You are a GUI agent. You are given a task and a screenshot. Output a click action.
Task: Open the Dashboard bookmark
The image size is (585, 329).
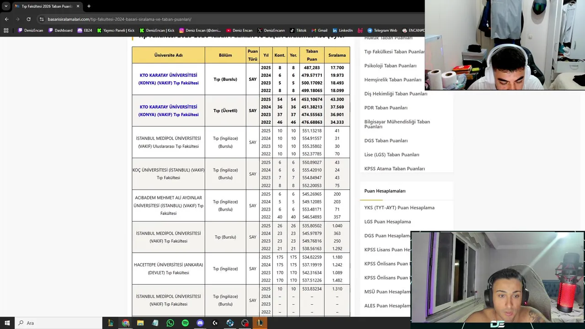coord(60,30)
